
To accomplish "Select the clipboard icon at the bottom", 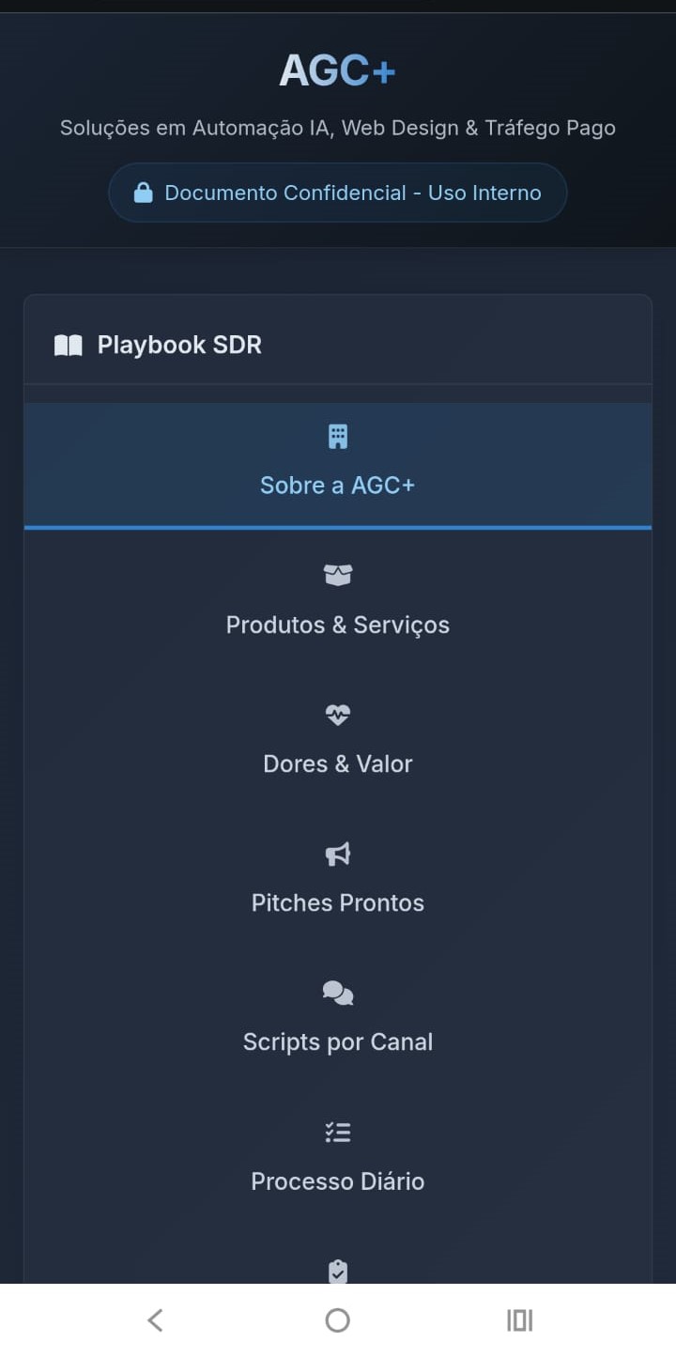I will click(337, 1270).
